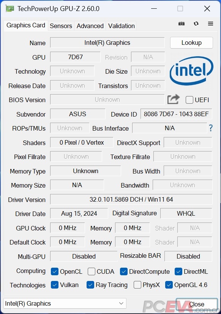Viewport: 221px width, 314px height.
Task: Click the Lookup button
Action: coord(191,43)
